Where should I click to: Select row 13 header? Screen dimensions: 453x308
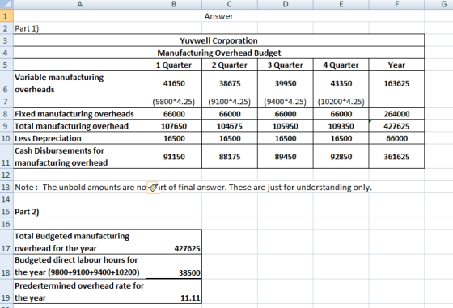tap(6, 188)
